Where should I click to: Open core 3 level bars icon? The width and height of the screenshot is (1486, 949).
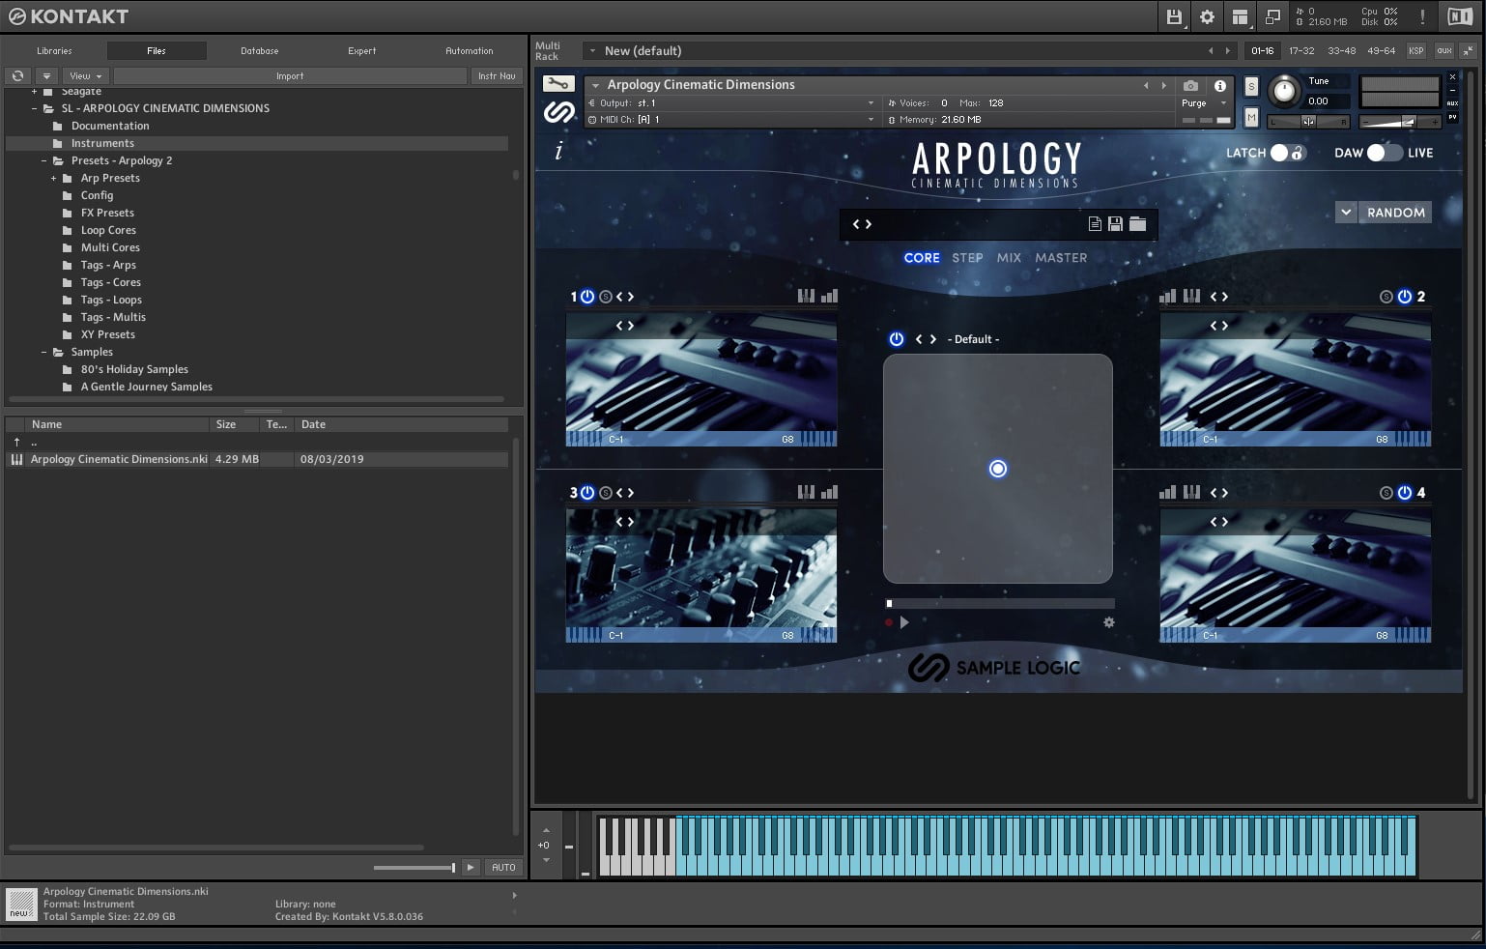[829, 493]
